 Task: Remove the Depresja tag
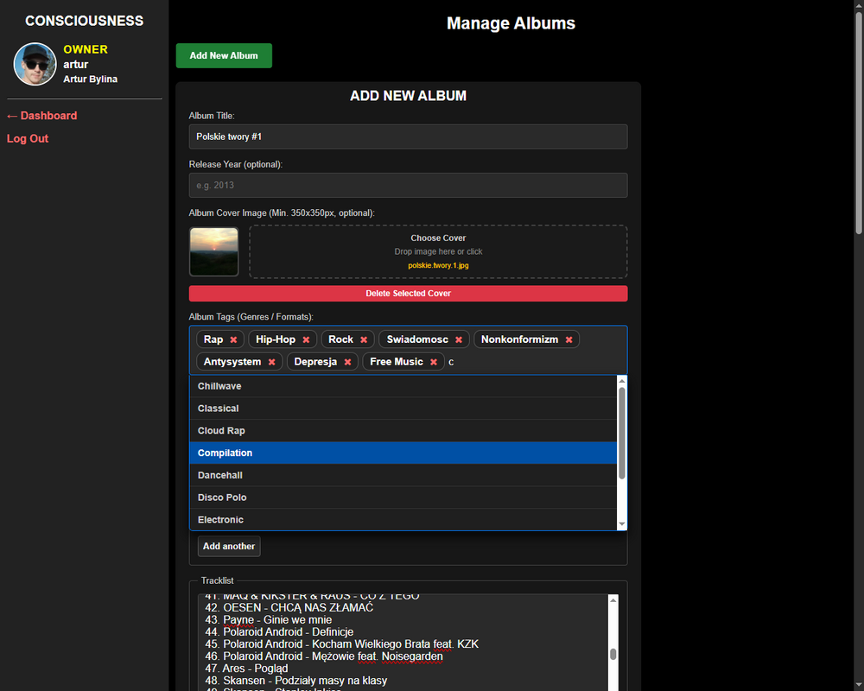click(347, 362)
